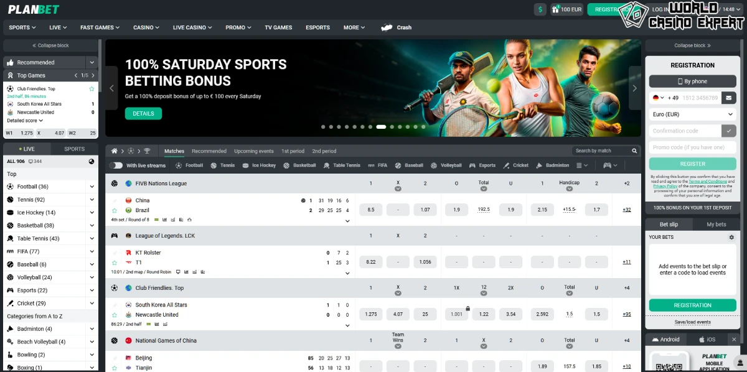Click the light green REGISTER button
The image size is (747, 372).
pyautogui.click(x=692, y=164)
